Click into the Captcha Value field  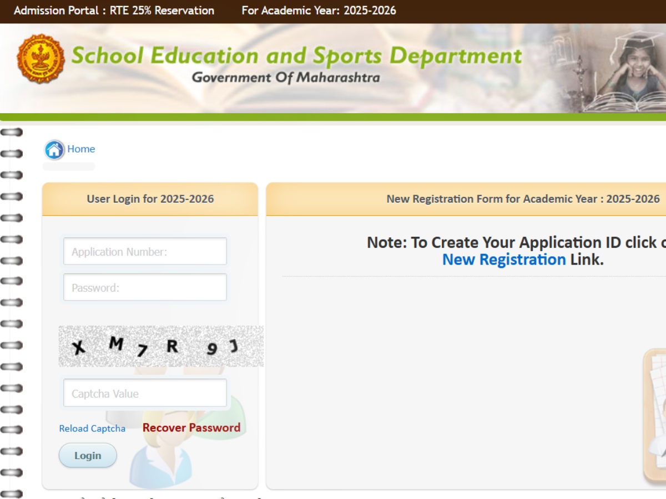(145, 394)
